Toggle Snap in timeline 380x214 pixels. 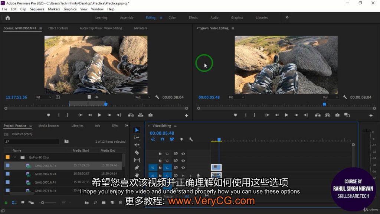(163, 140)
